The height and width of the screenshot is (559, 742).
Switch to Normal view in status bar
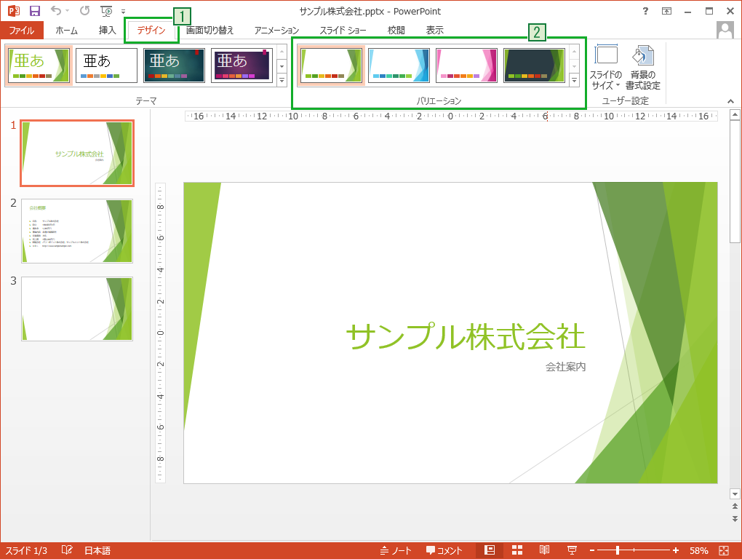tap(490, 550)
